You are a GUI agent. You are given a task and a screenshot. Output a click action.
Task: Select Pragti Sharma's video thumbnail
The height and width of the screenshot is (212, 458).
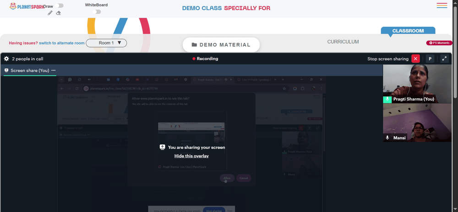(417, 84)
